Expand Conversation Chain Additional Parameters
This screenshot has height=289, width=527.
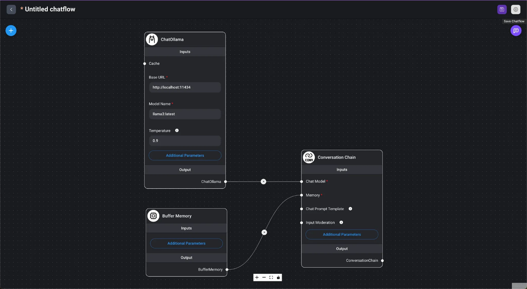pos(342,234)
